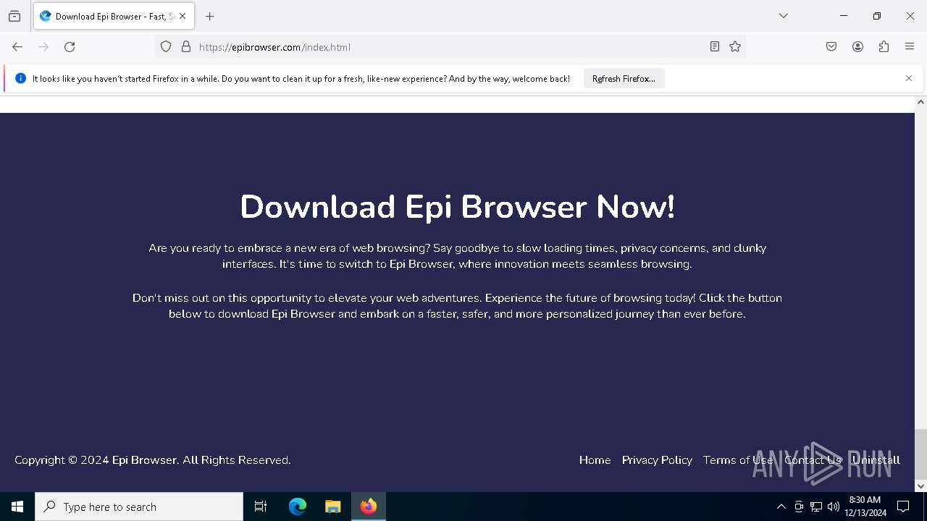Open a new tab with plus button
The width and height of the screenshot is (927, 521).
(x=210, y=16)
